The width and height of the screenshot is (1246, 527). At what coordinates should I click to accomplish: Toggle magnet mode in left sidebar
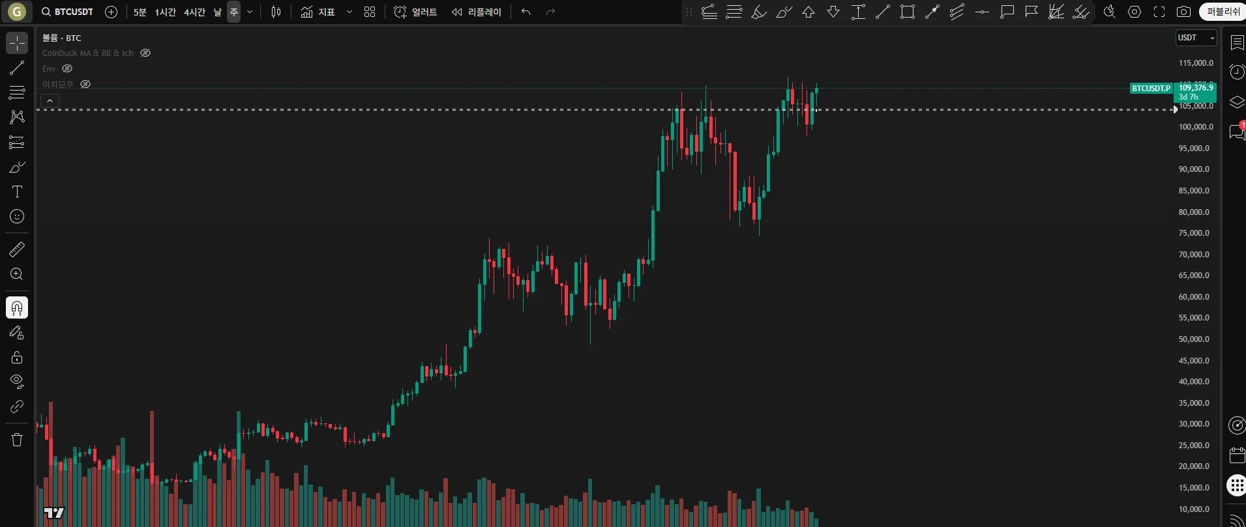tap(17, 307)
